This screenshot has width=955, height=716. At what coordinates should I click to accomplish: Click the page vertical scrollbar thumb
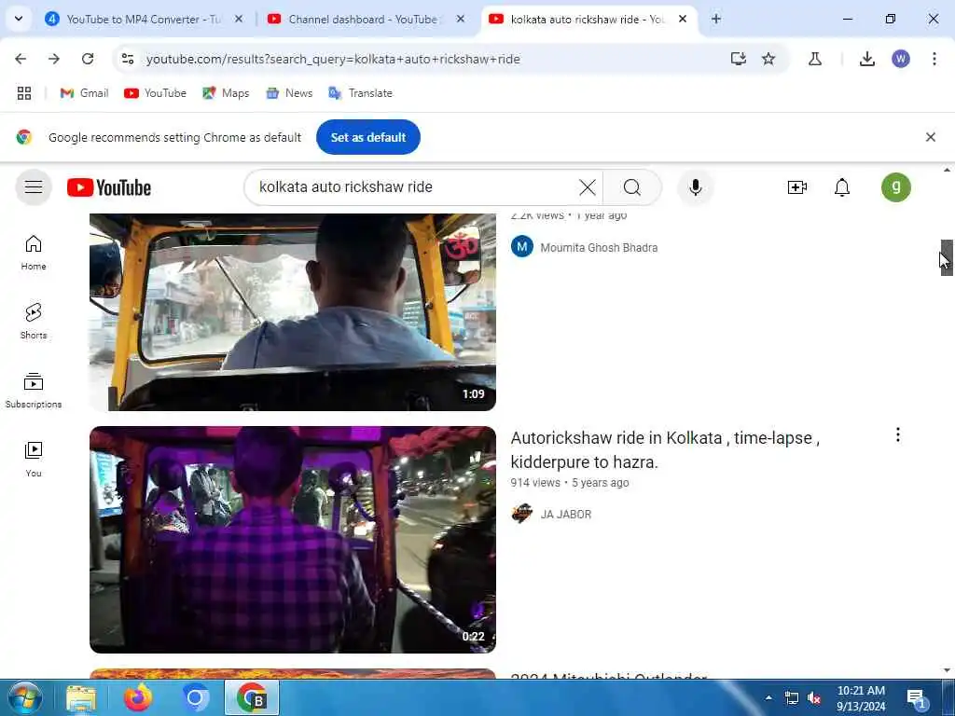[x=947, y=257]
